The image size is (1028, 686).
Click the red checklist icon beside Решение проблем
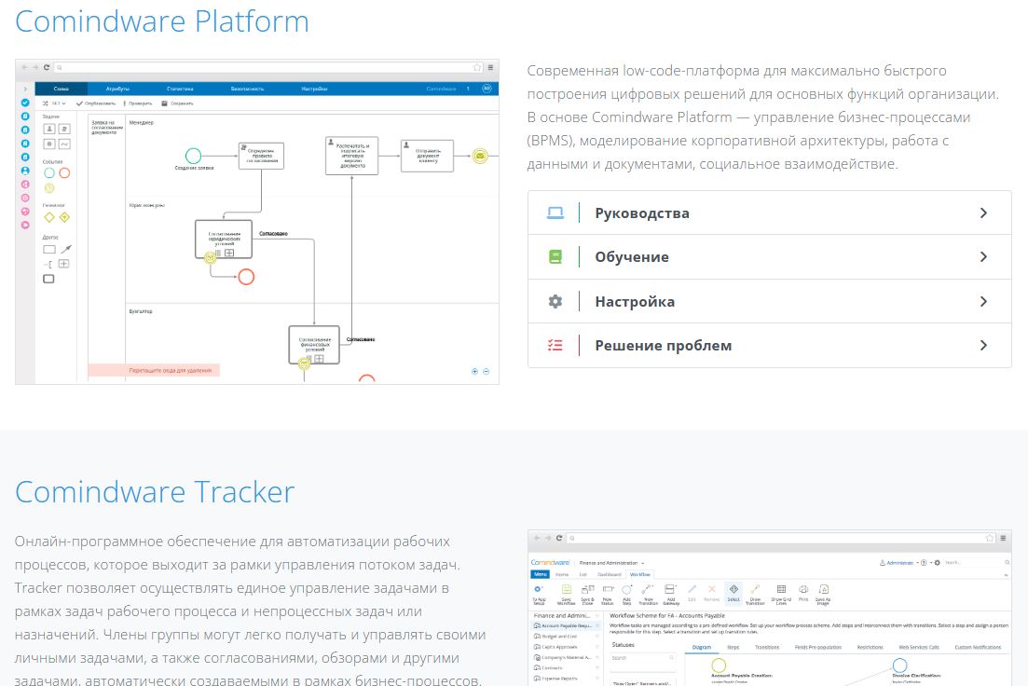pos(555,345)
